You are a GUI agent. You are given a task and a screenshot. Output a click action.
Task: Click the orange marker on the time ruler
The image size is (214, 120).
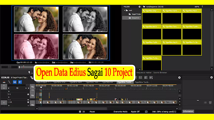point(66,89)
